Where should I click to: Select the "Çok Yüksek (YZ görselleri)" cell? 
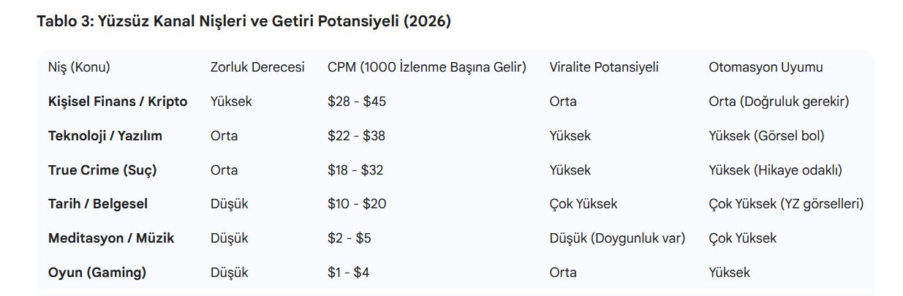point(786,204)
